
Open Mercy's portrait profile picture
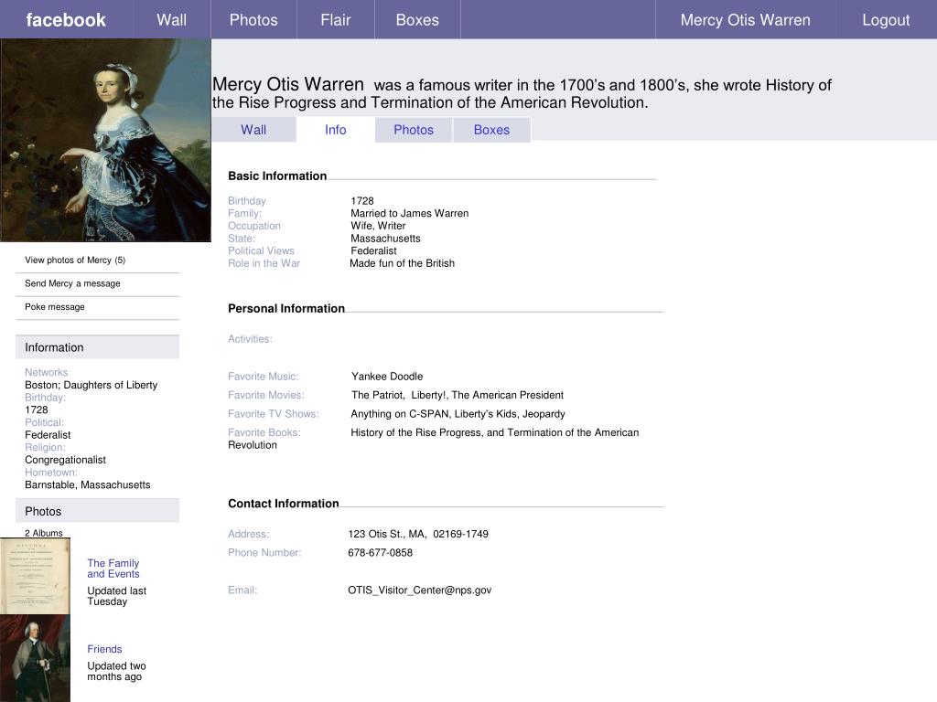[105, 140]
